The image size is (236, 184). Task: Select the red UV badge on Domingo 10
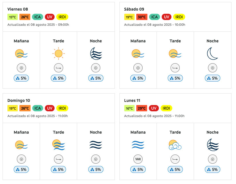click(50, 108)
